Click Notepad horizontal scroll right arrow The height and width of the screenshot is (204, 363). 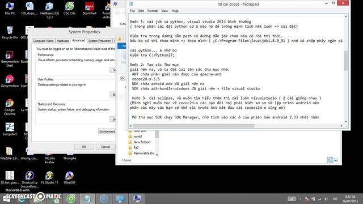point(341,126)
